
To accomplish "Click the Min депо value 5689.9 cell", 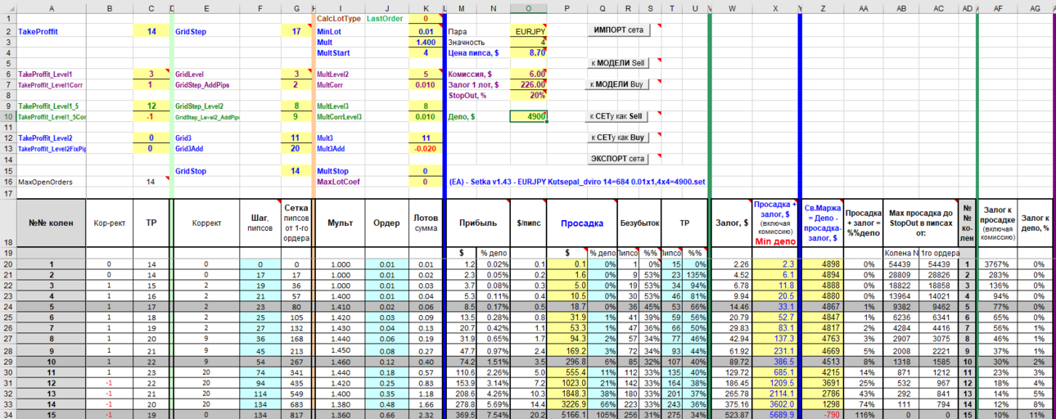I will (x=775, y=414).
